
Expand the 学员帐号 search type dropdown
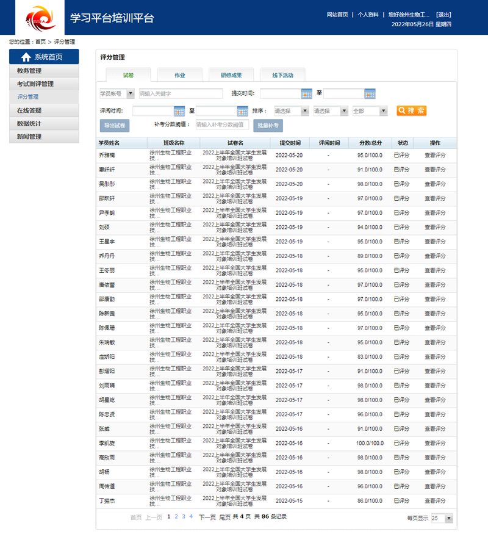click(131, 94)
